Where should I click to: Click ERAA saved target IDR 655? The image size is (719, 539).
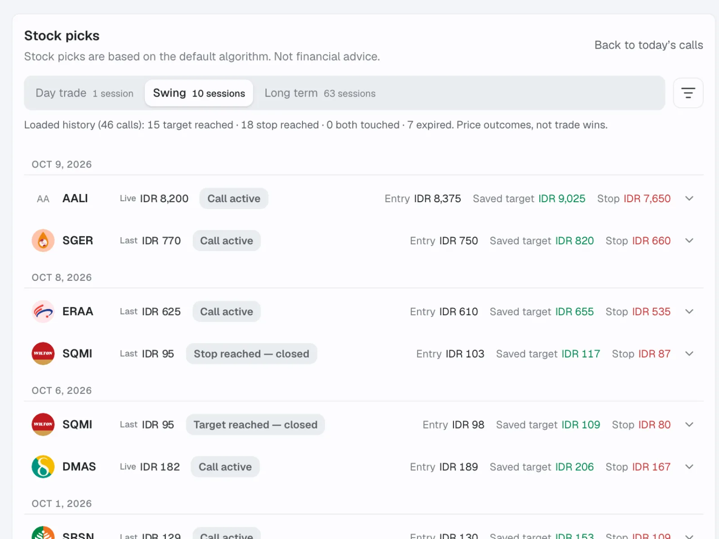pyautogui.click(x=574, y=312)
